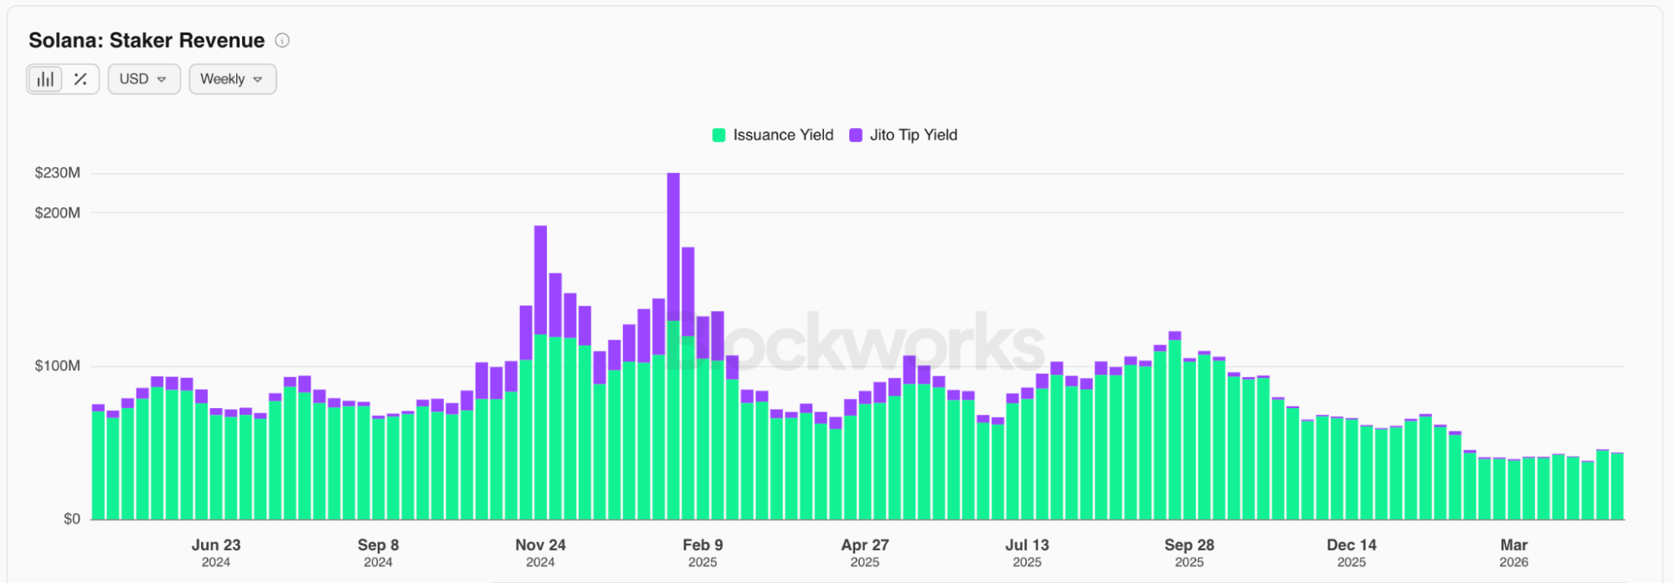
Task: Open the Weekly interval dropdown
Action: 232,79
